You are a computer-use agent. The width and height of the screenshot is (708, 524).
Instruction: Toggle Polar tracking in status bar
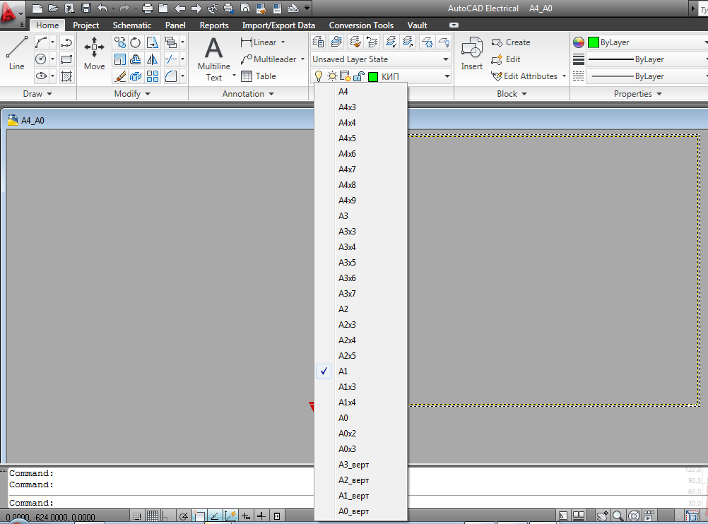tap(183, 516)
